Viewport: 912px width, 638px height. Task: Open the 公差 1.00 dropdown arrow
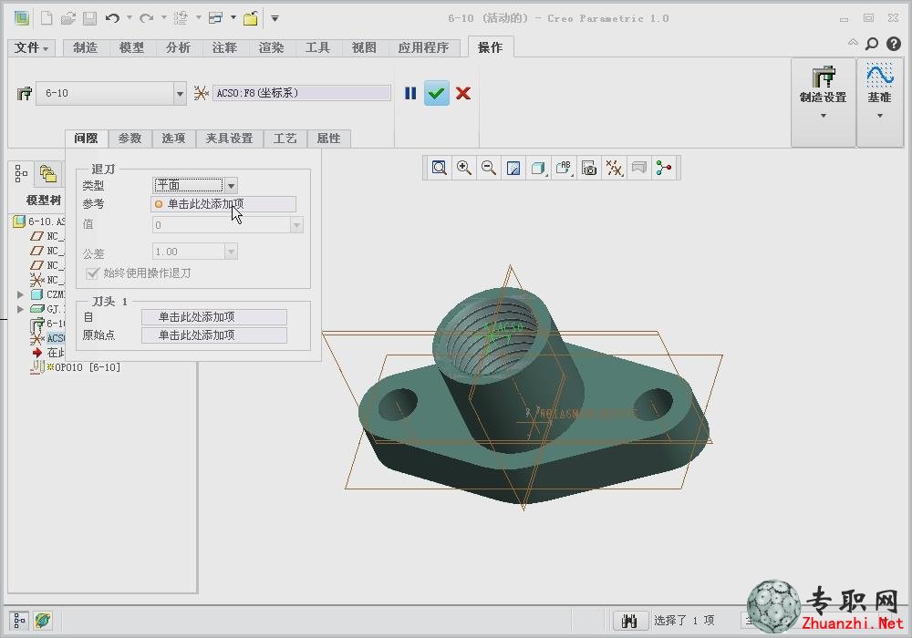pos(231,252)
